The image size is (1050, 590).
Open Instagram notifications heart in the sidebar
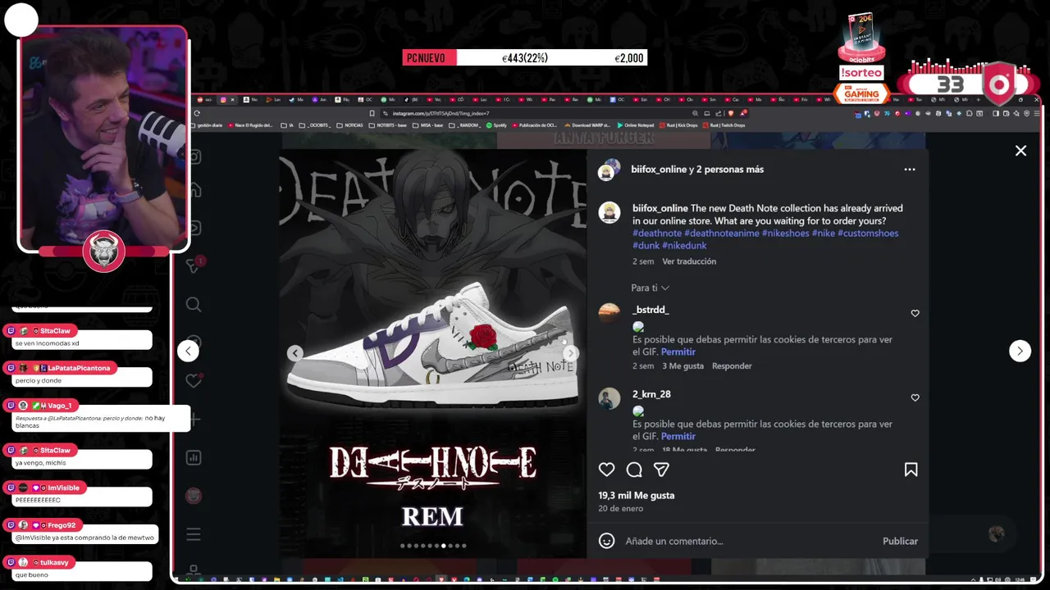194,381
